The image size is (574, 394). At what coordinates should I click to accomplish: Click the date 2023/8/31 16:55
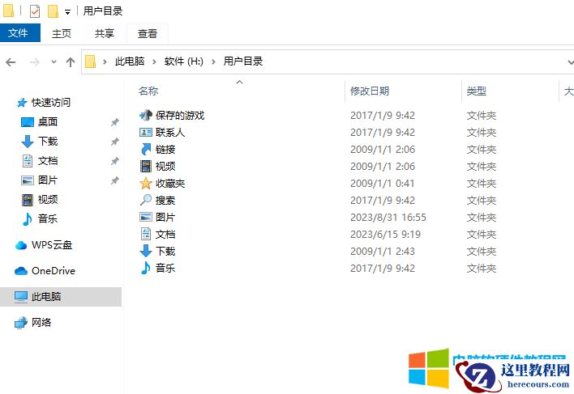pos(388,218)
